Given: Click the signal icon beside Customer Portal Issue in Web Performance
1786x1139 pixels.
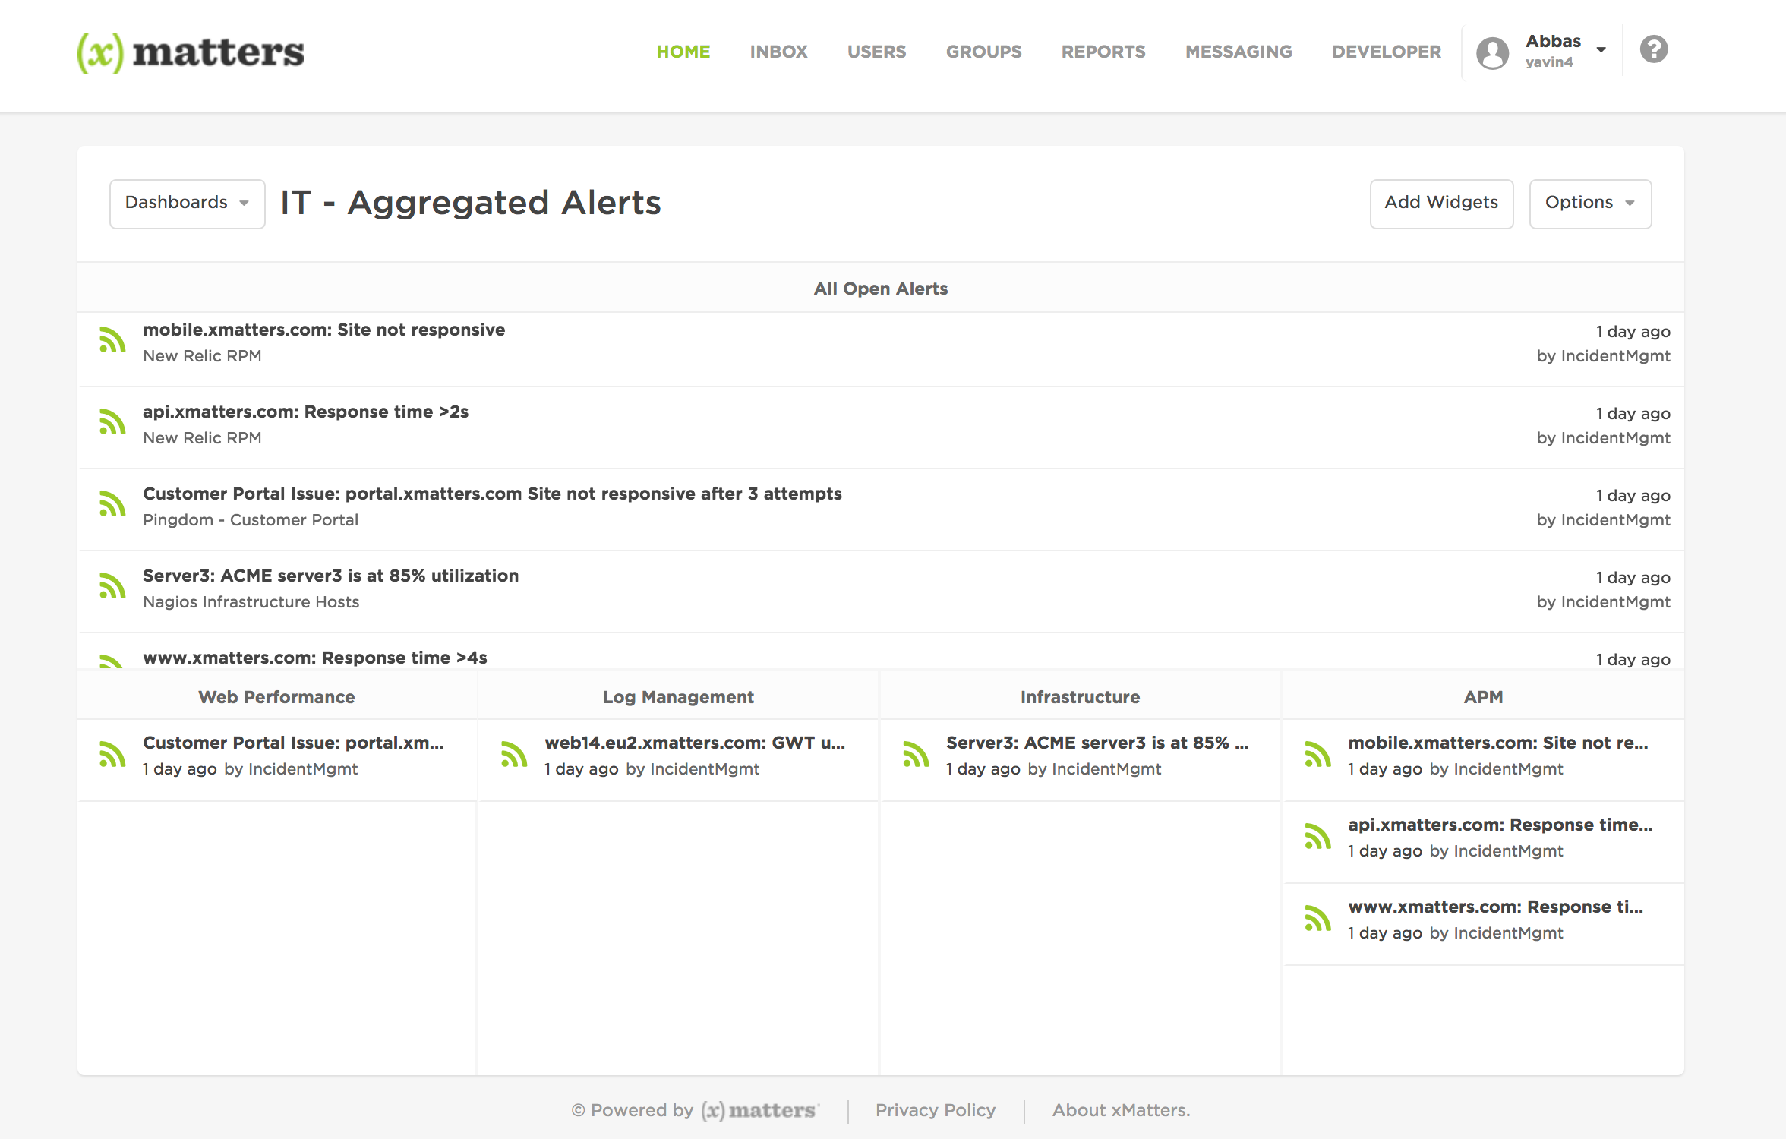Looking at the screenshot, I should [112, 755].
